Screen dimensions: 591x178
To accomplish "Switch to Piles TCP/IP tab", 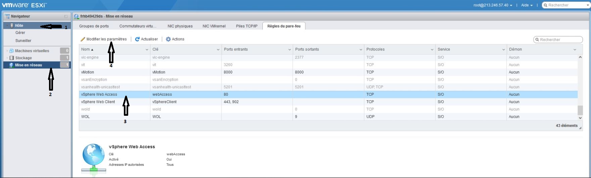I will point(247,26).
